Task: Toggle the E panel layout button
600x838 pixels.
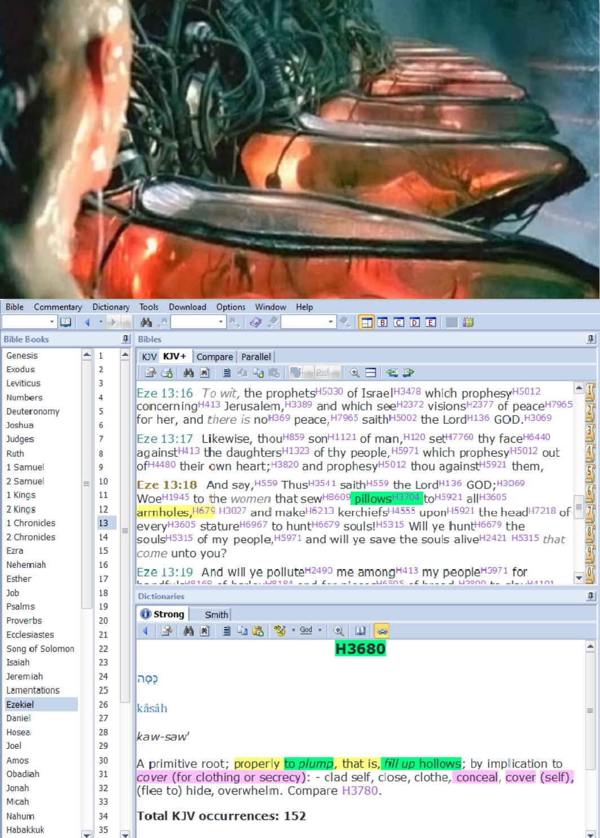Action: point(431,322)
